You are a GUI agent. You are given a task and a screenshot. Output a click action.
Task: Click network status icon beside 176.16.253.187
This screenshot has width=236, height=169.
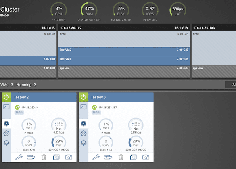(x=94, y=107)
